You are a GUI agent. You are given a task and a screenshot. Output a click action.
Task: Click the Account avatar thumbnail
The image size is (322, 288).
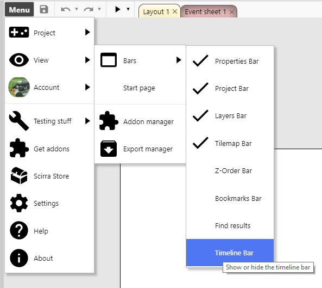click(19, 87)
